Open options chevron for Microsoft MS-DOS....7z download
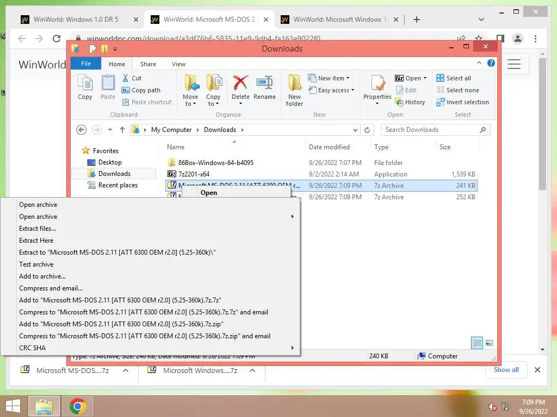 point(126,370)
